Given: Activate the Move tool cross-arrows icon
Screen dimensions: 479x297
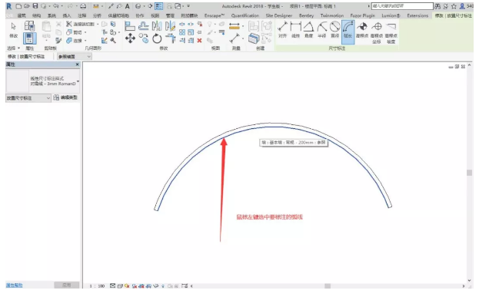Looking at the screenshot, I should [130, 38].
